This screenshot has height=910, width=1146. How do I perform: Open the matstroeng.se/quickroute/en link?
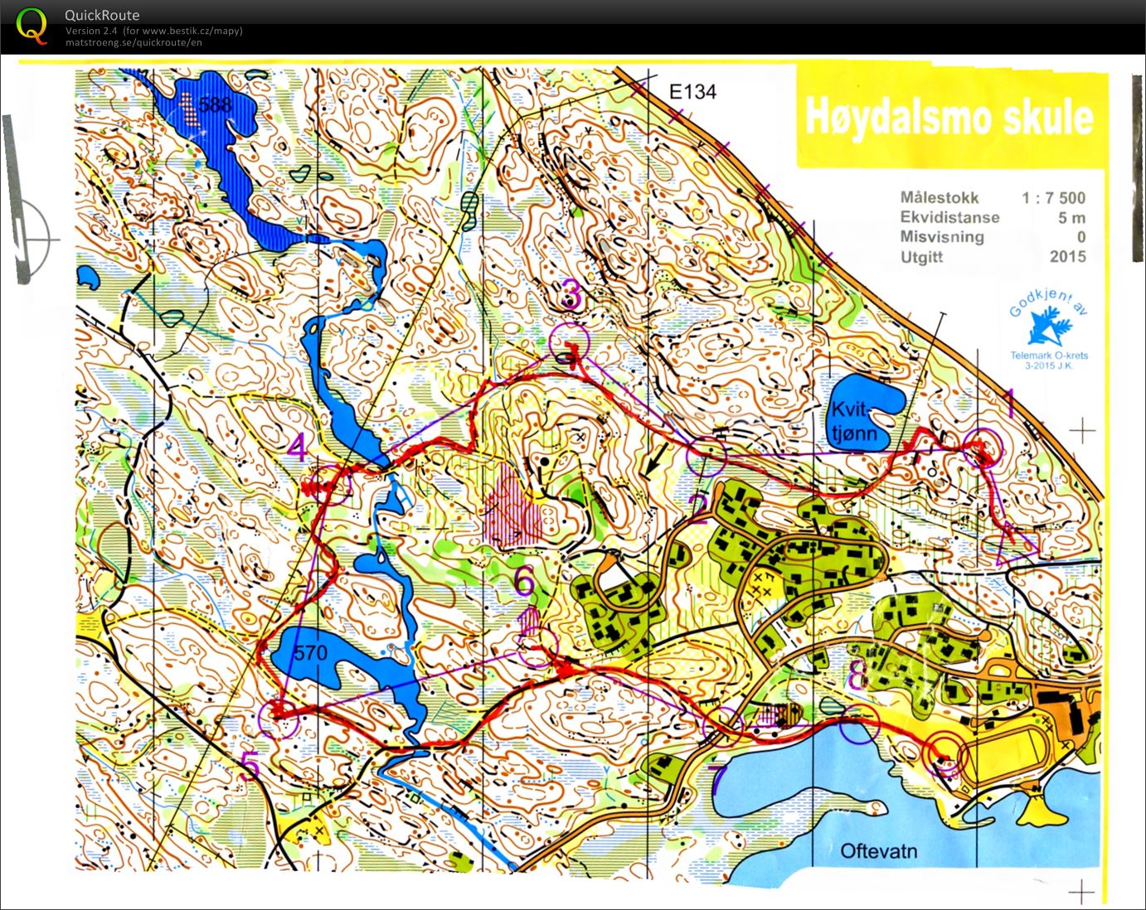tap(134, 42)
